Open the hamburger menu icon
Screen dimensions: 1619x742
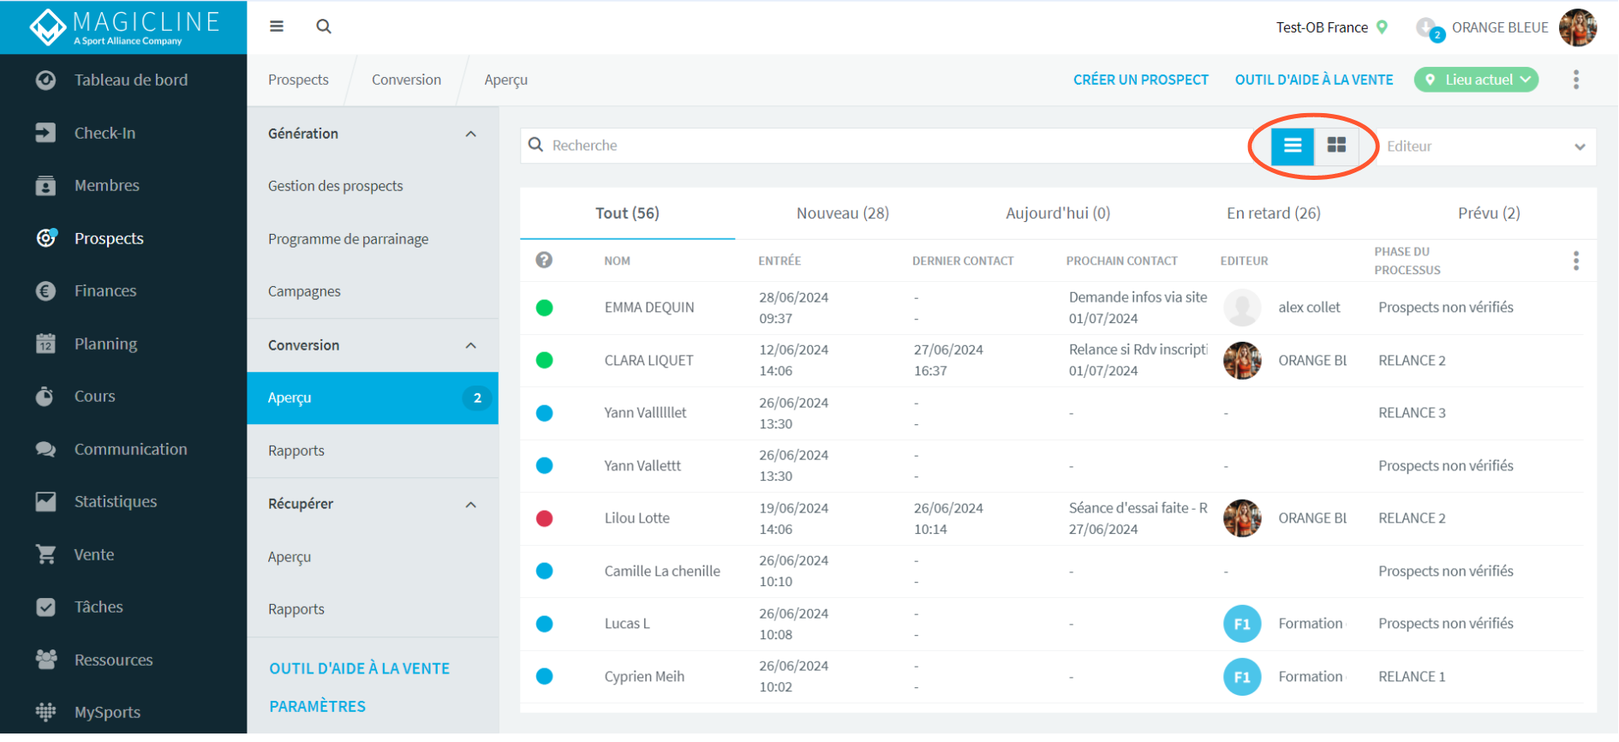[276, 27]
